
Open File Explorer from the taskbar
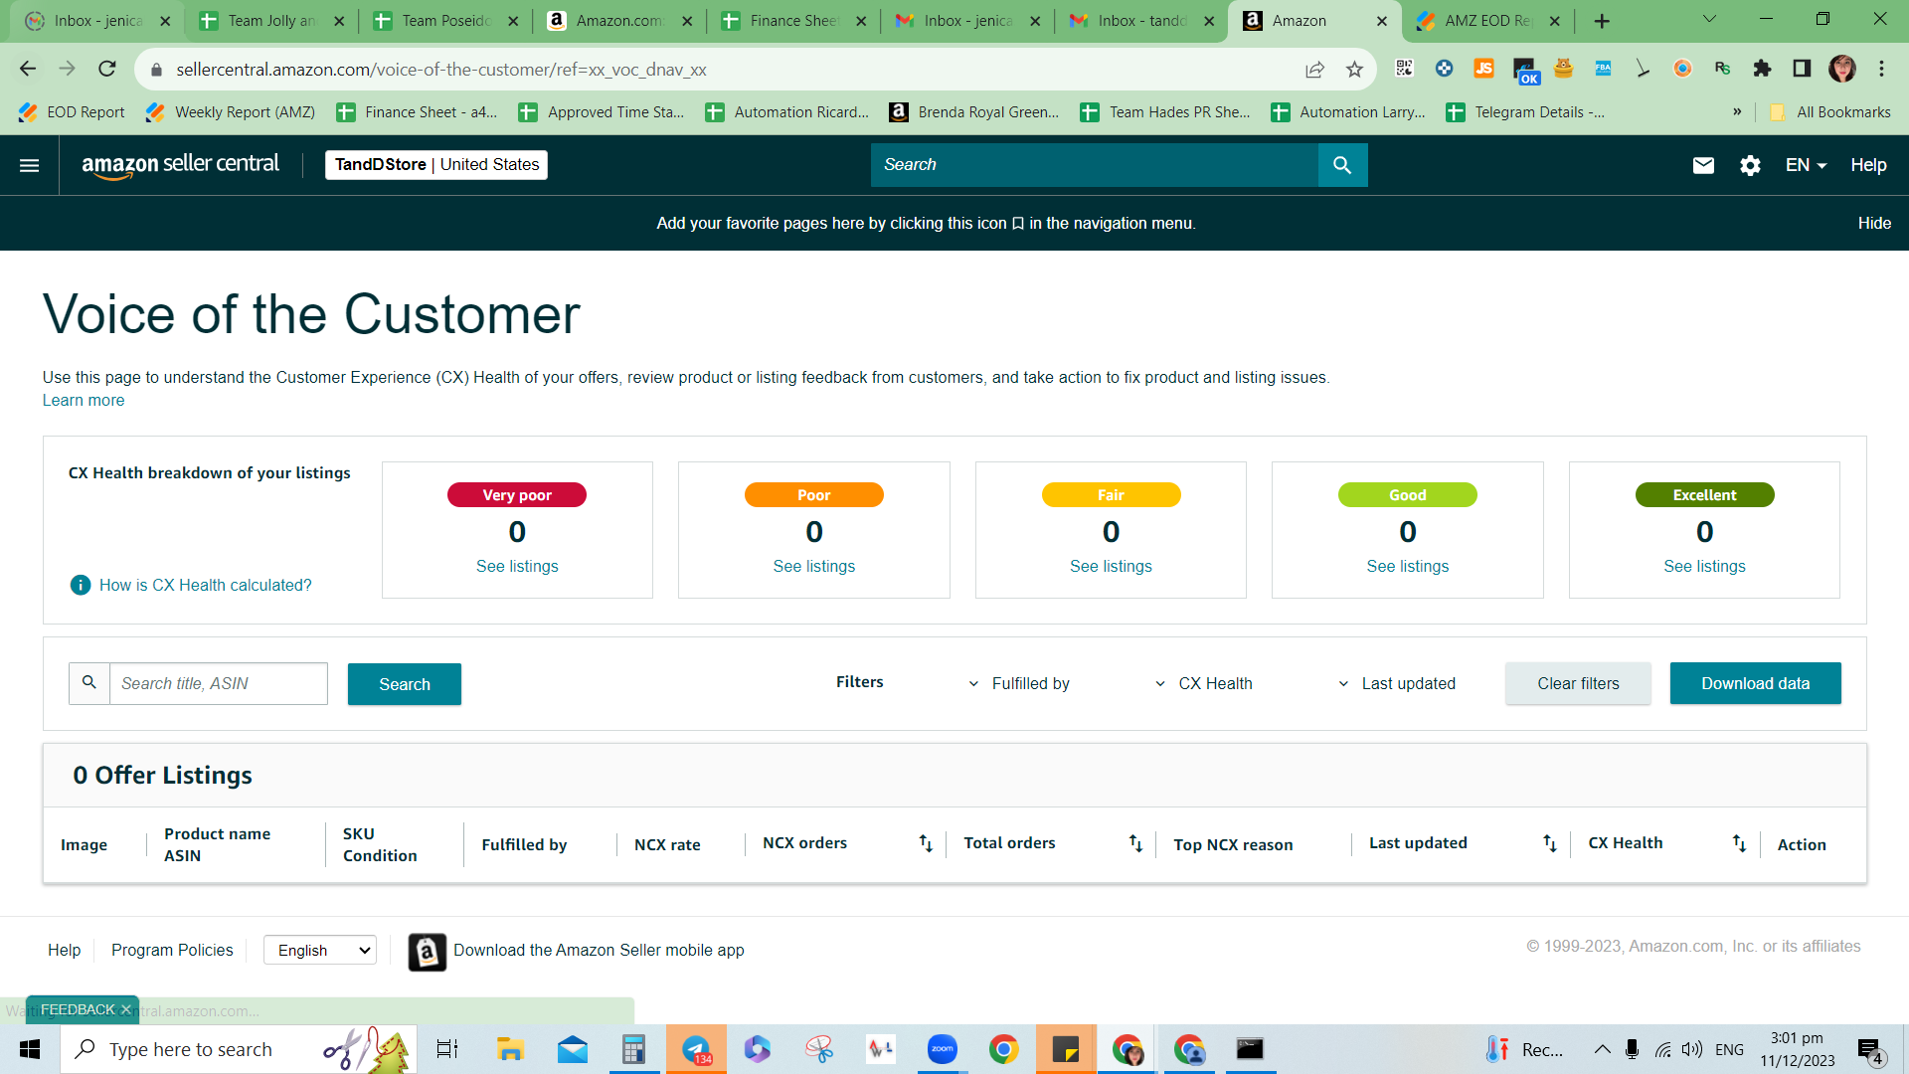pos(510,1049)
